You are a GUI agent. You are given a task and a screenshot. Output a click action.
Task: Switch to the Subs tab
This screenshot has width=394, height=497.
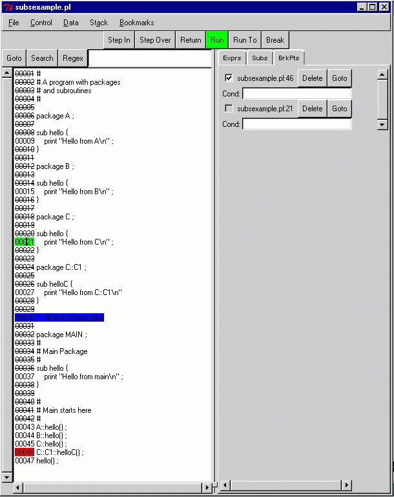click(260, 58)
